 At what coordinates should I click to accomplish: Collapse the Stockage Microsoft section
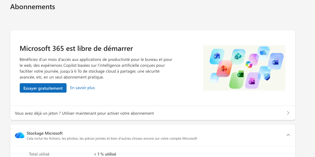(288, 135)
